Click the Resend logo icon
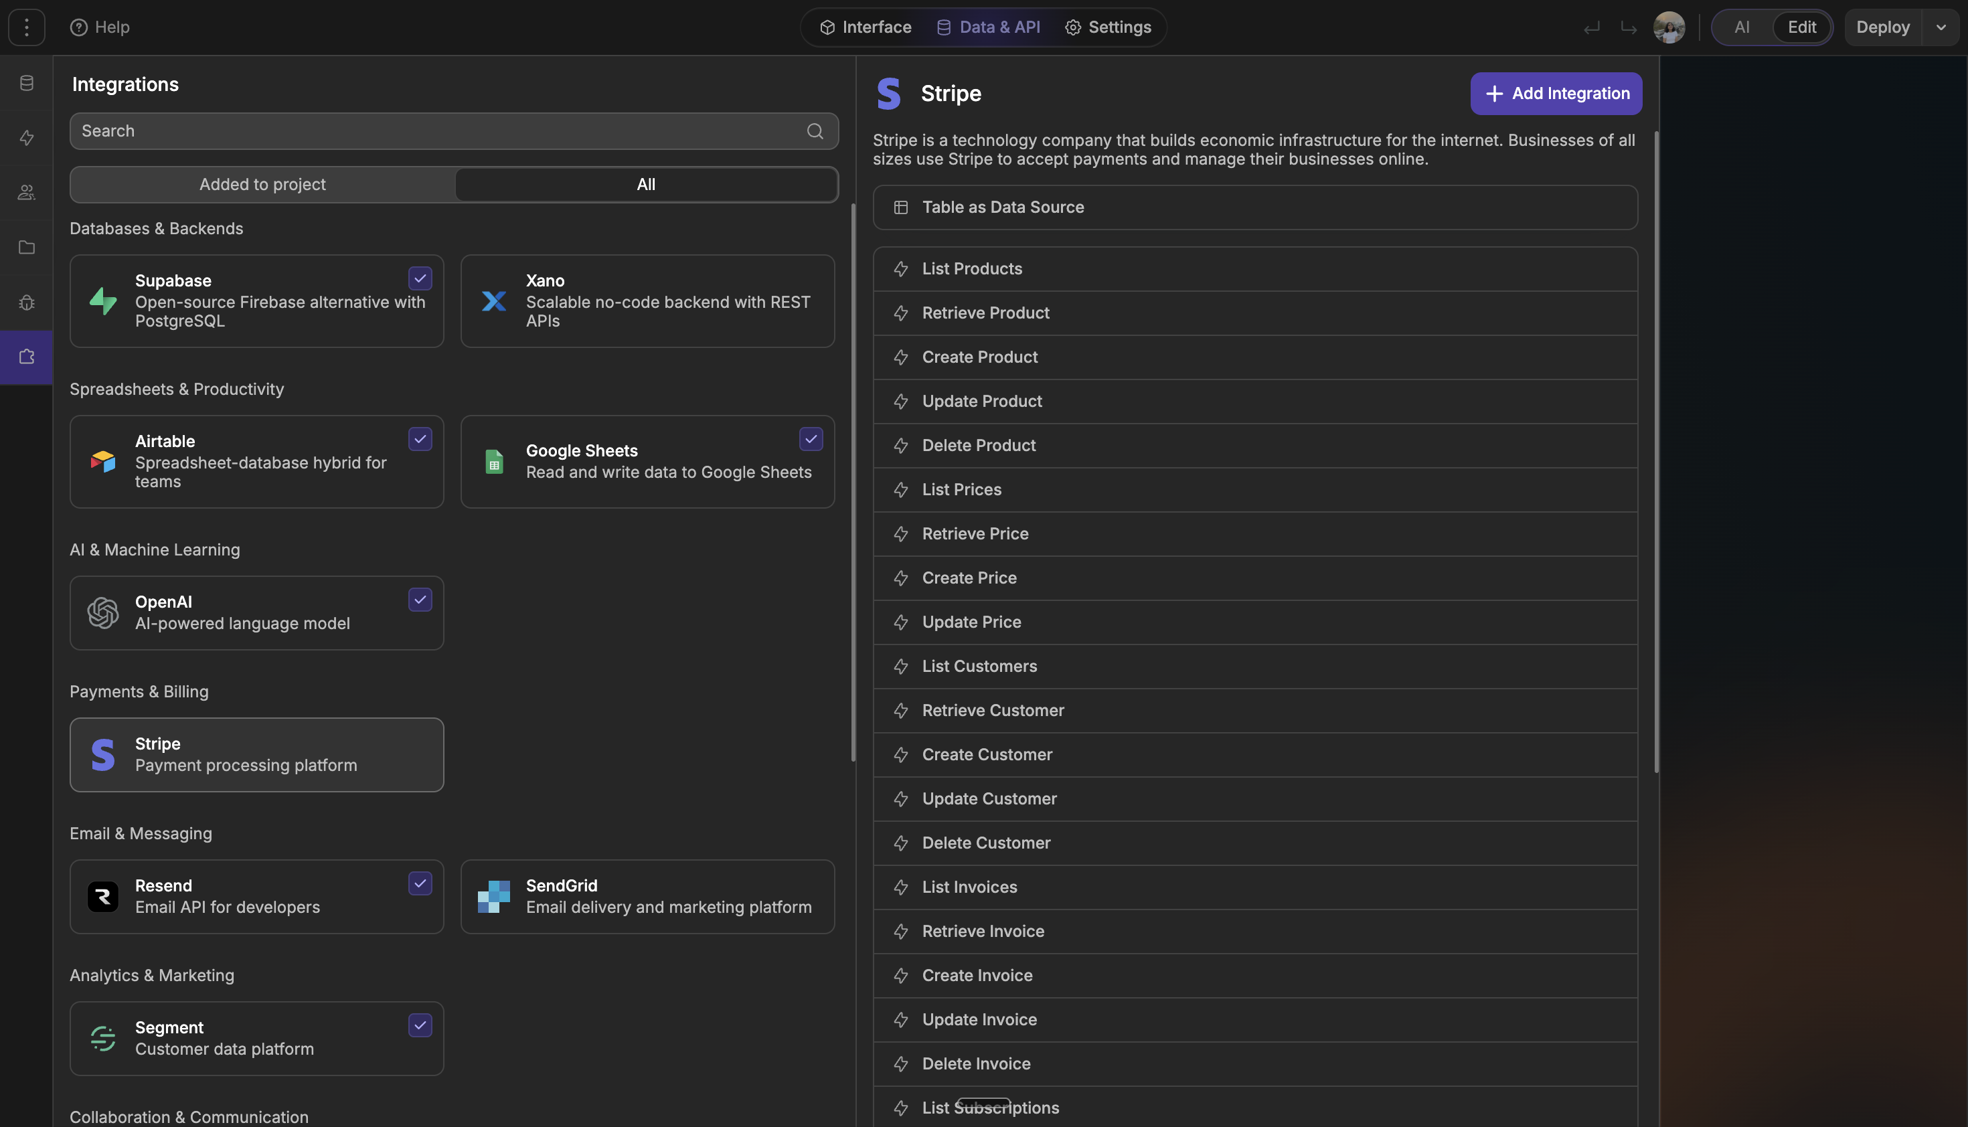 (x=103, y=897)
